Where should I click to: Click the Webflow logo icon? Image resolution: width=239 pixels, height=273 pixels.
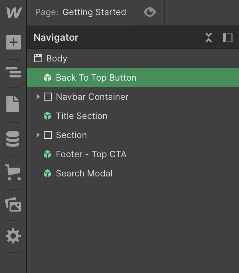[x=14, y=12]
